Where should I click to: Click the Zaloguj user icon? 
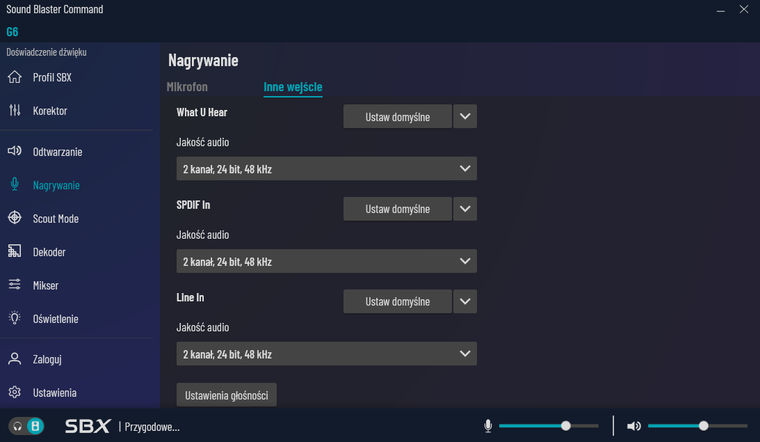click(x=15, y=358)
